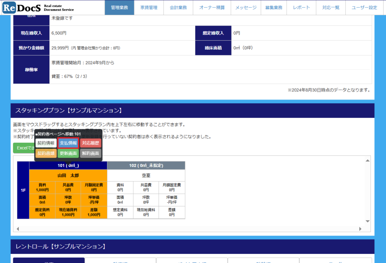Go to 会計業務 in the top navigation

click(x=178, y=8)
